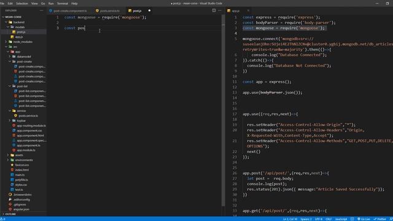This screenshot has width=393, height=221.
Task: Select the app.js tab in the right editor
Action: (235, 11)
